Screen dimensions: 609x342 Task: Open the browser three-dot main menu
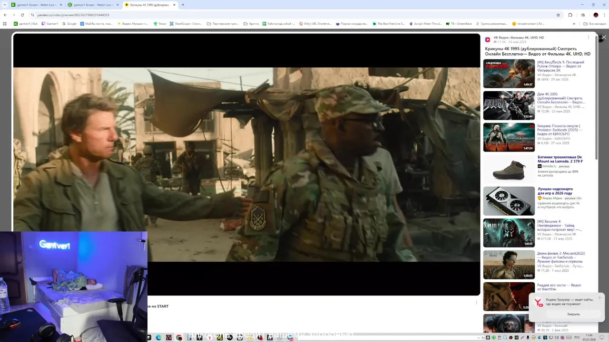coord(604,15)
